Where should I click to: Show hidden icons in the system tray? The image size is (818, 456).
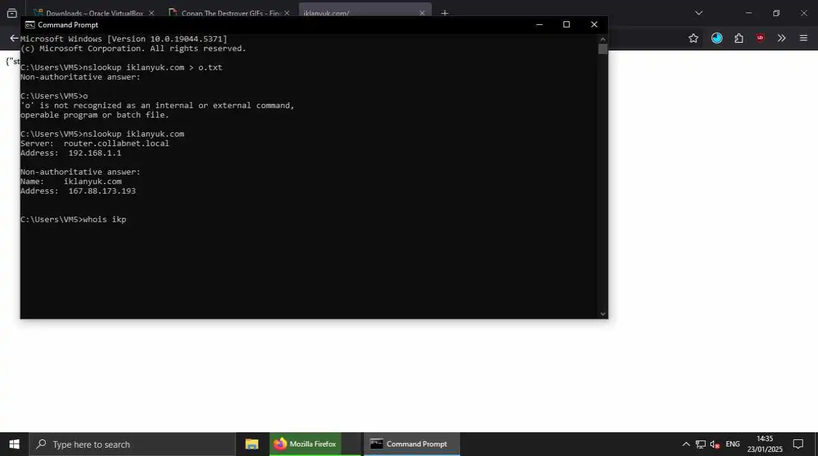686,444
